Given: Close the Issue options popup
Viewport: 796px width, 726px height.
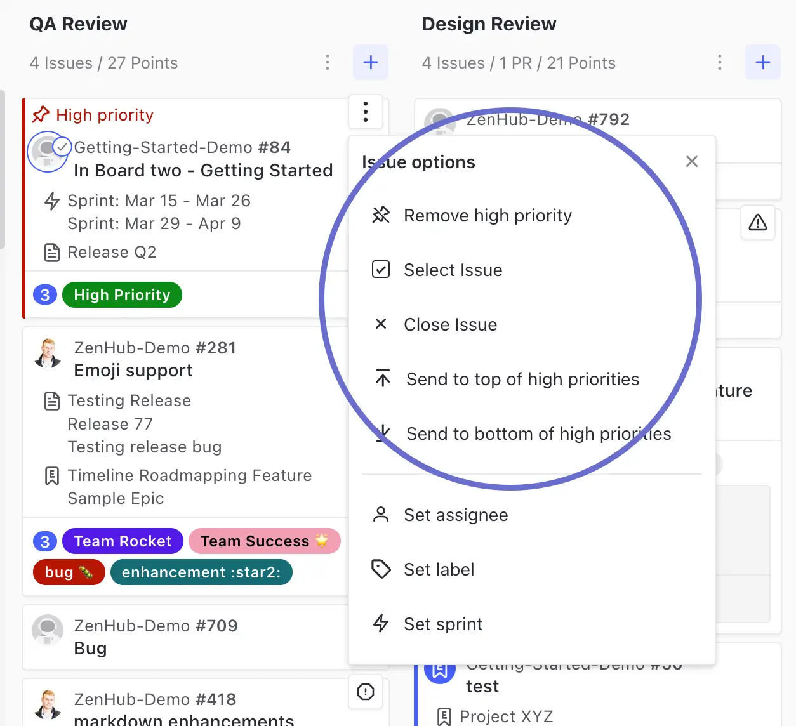Looking at the screenshot, I should click(692, 162).
